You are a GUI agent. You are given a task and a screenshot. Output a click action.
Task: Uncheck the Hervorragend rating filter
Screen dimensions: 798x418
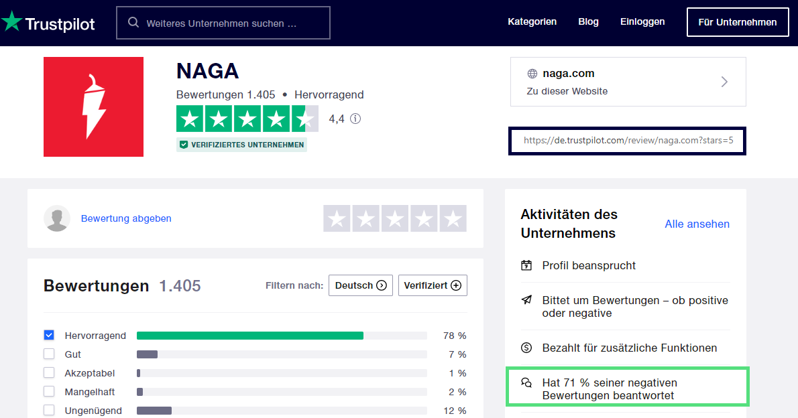[49, 335]
